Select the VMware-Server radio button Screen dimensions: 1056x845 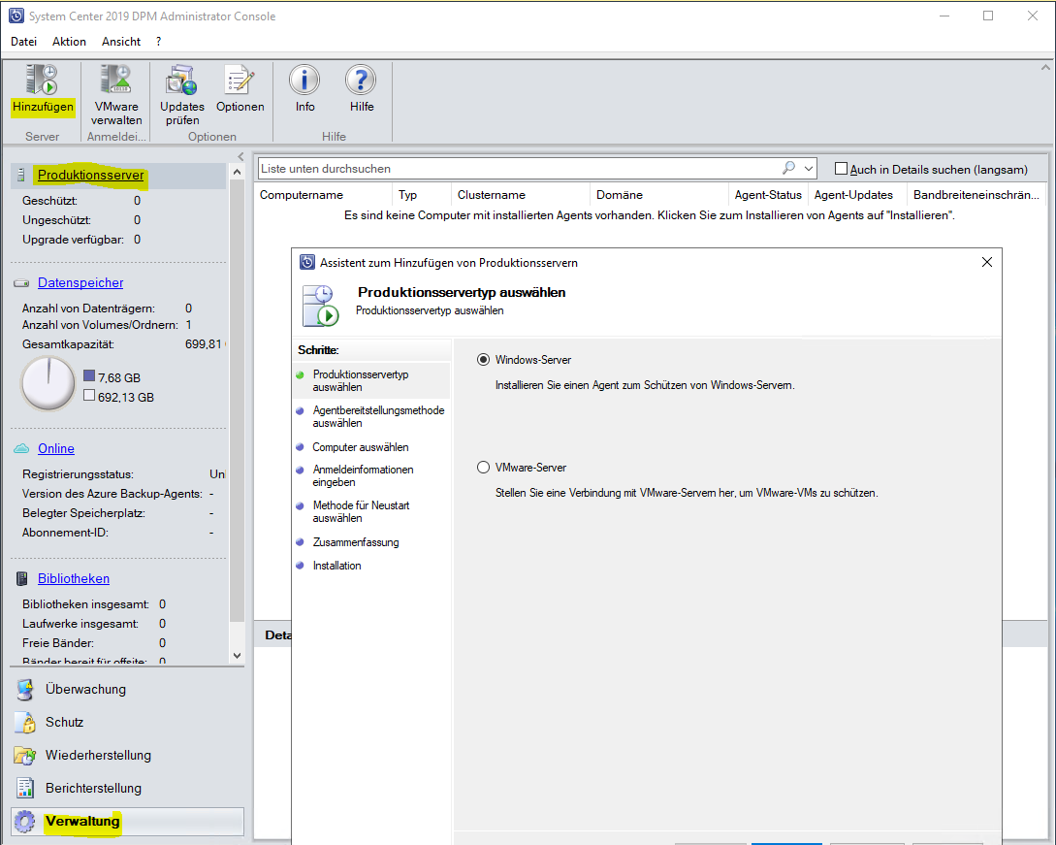(483, 468)
